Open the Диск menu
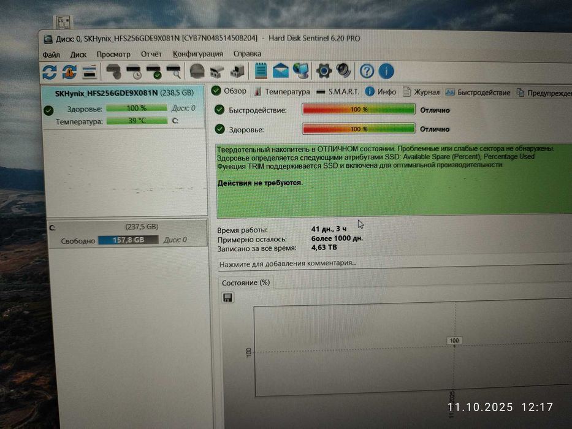The image size is (572, 429). point(78,55)
